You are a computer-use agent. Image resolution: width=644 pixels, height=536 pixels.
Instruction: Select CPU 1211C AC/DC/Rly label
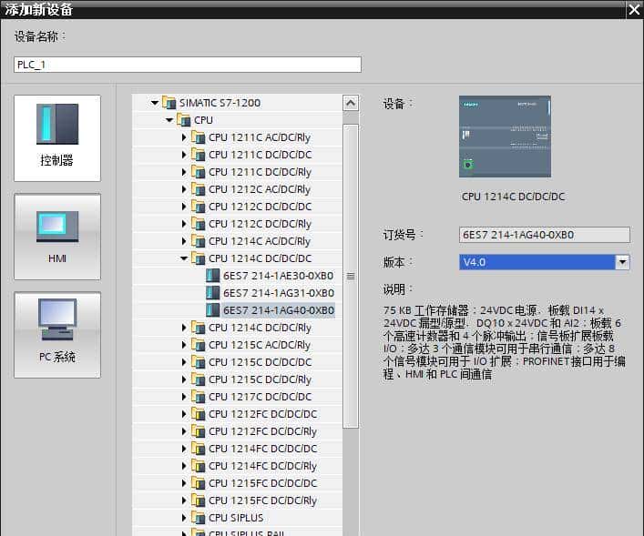click(260, 137)
